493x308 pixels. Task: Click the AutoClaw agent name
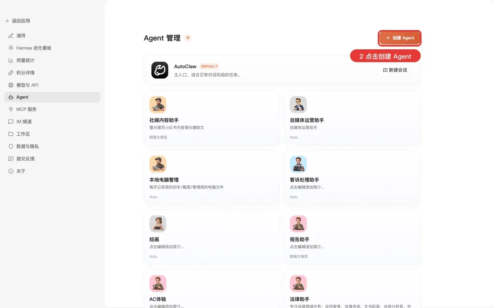click(185, 67)
